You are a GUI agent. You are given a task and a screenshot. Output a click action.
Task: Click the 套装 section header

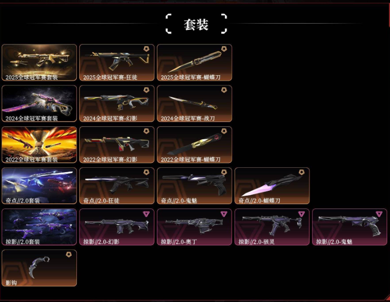point(196,25)
